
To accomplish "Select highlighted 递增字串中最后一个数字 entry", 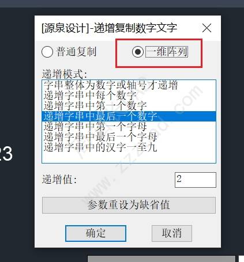I will click(x=129, y=116).
